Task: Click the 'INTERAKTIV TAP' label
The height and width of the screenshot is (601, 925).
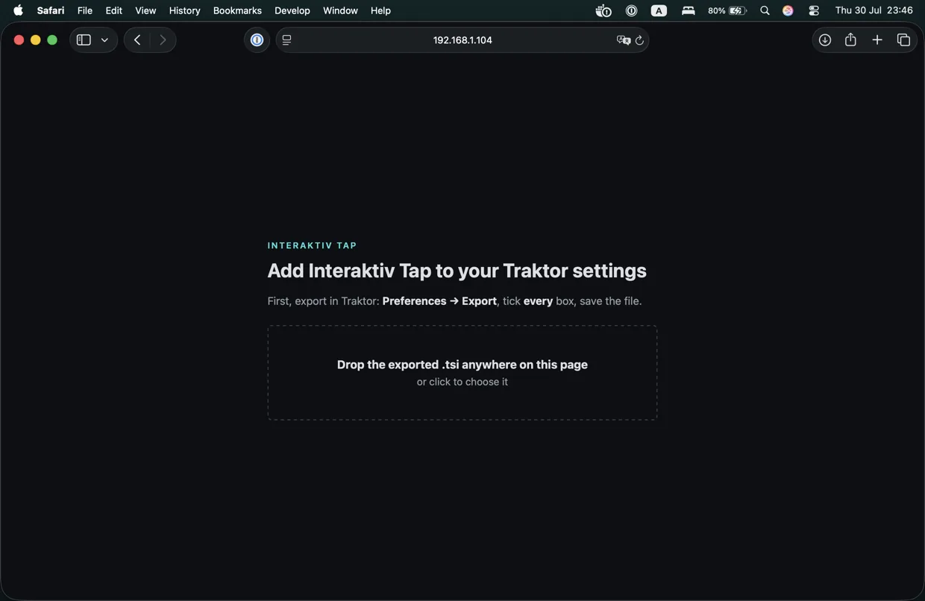Action: tap(313, 245)
